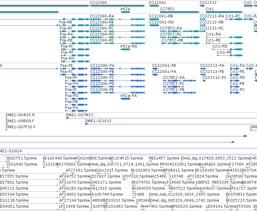Click the CG32313-PC protein label
The height and width of the screenshot is (211, 257).
(214, 78)
